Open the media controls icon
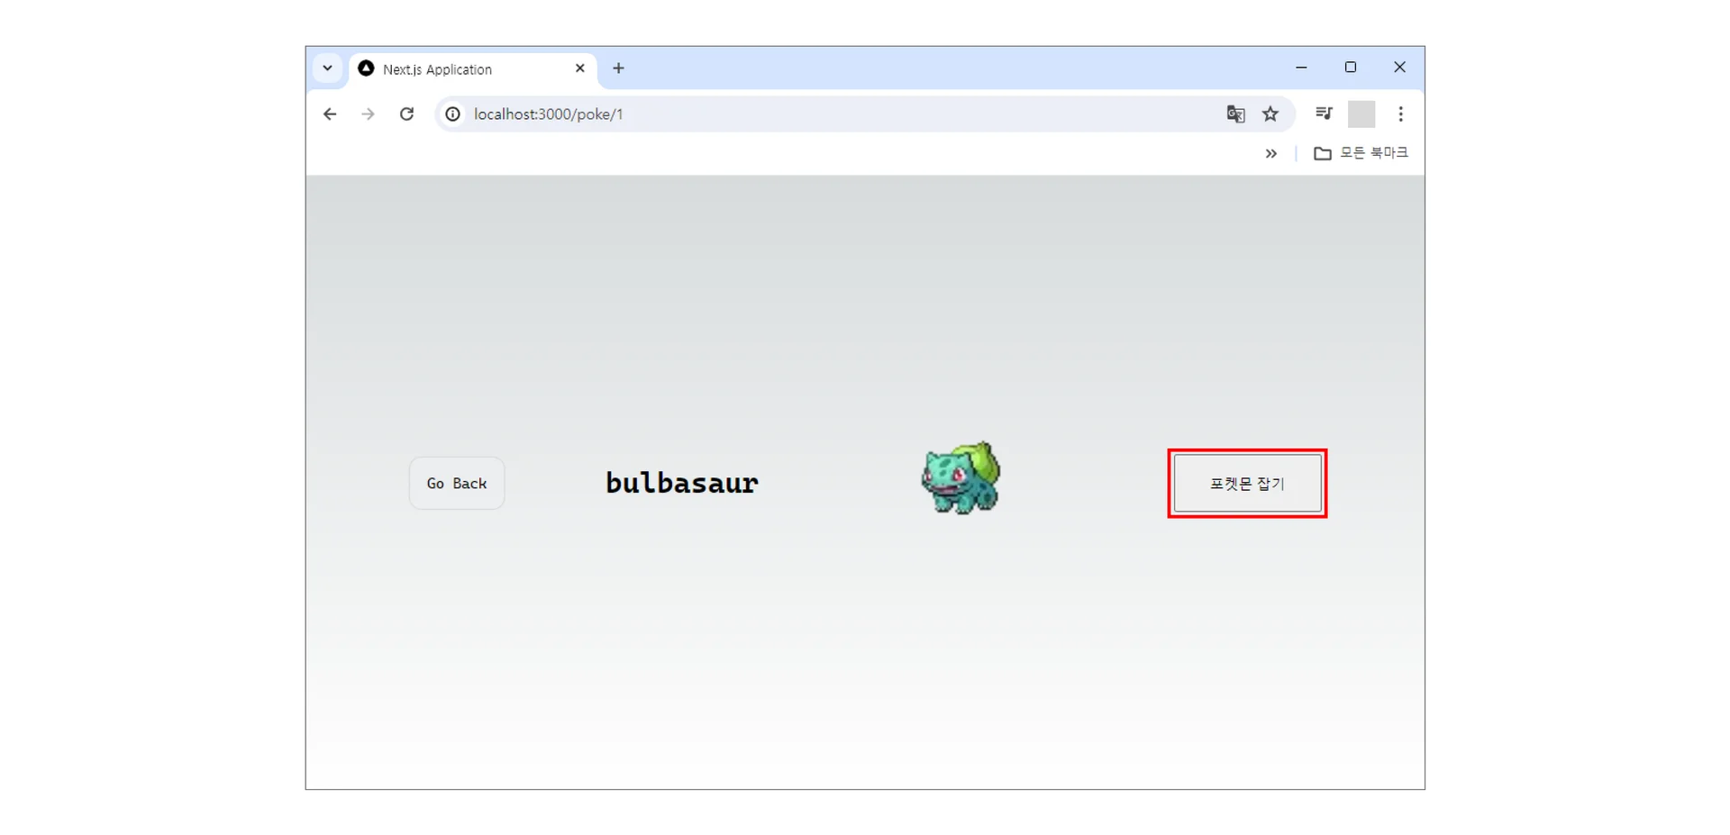 click(1324, 113)
